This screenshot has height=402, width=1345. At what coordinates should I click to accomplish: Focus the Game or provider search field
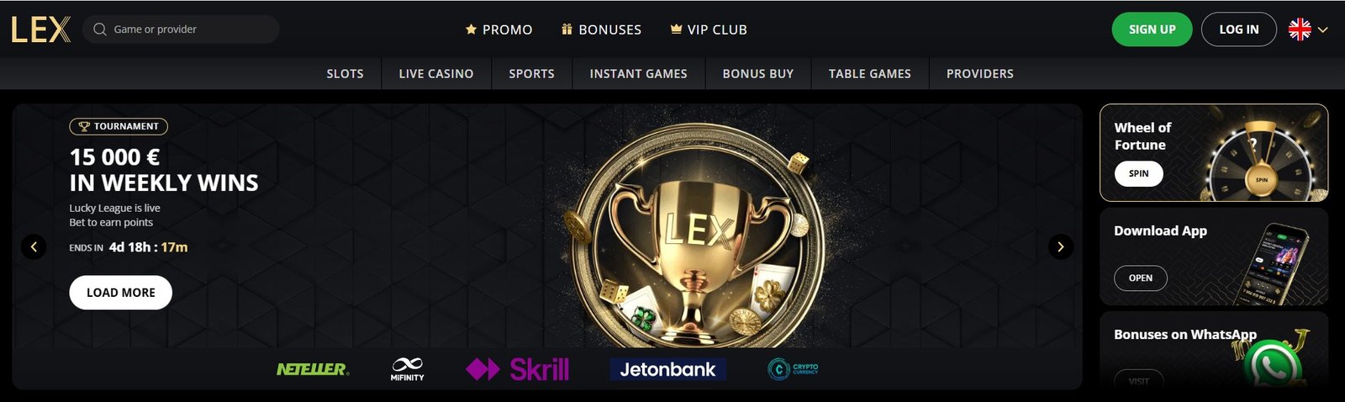tap(181, 29)
